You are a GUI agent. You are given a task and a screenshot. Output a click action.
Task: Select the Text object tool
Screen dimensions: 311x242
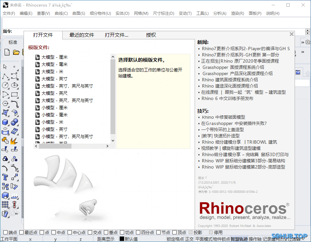coord(5,177)
